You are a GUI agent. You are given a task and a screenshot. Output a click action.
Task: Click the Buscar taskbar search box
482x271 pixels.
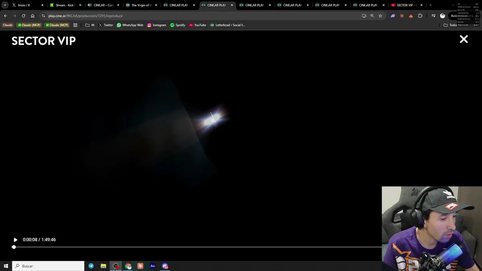coord(48,266)
